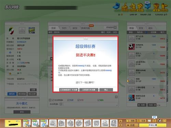The width and height of the screenshot is (171, 128).
Task: Open the gold signpost icon at top right
Action: coord(164,7)
